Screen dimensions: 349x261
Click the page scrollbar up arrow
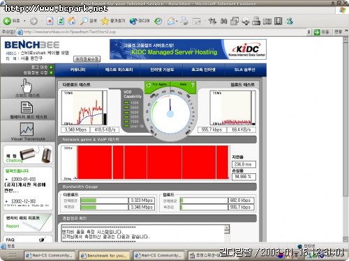tap(346, 40)
